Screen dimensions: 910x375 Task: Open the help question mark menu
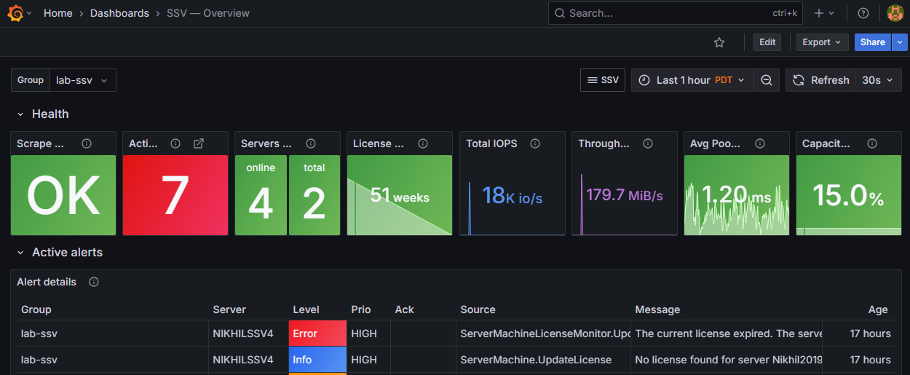863,13
